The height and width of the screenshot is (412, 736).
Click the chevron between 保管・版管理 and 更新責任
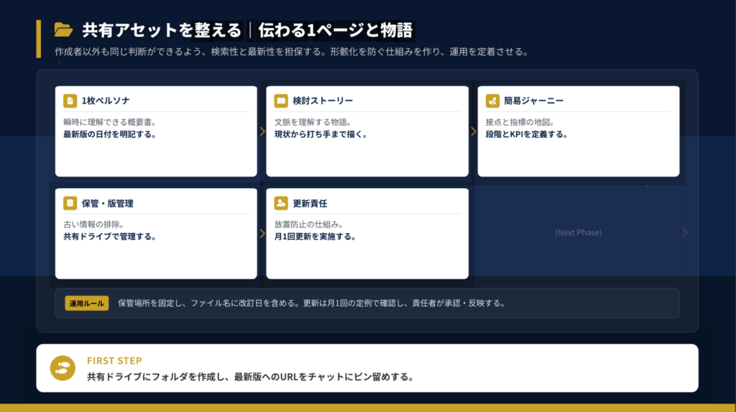click(x=262, y=233)
